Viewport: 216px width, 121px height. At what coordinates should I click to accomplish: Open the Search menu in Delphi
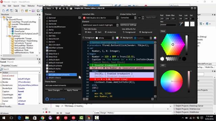coord(16,6)
